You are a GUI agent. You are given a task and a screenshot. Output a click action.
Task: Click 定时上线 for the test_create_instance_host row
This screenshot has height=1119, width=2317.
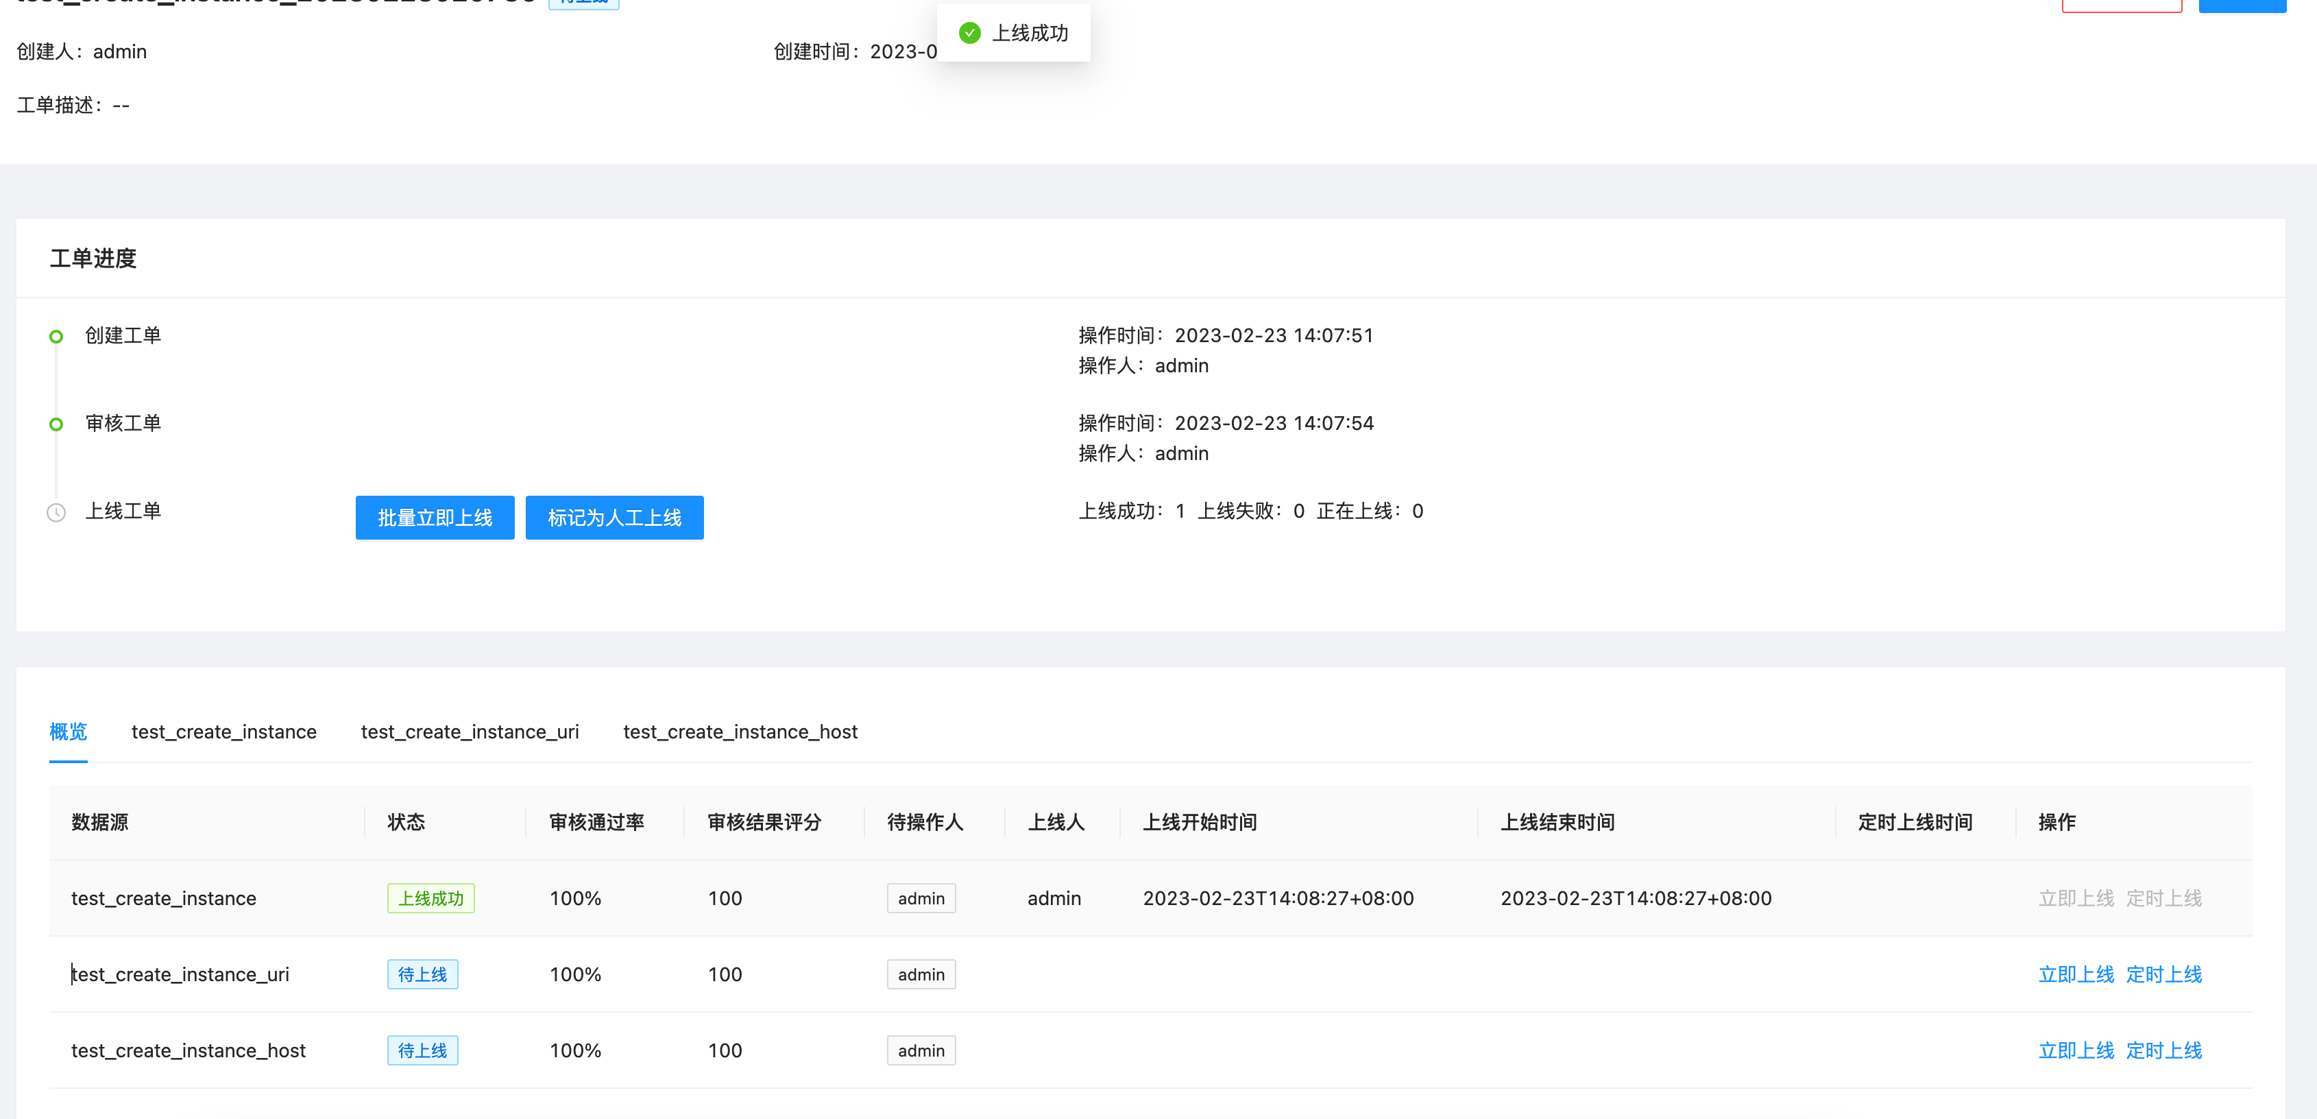pyautogui.click(x=2164, y=1050)
